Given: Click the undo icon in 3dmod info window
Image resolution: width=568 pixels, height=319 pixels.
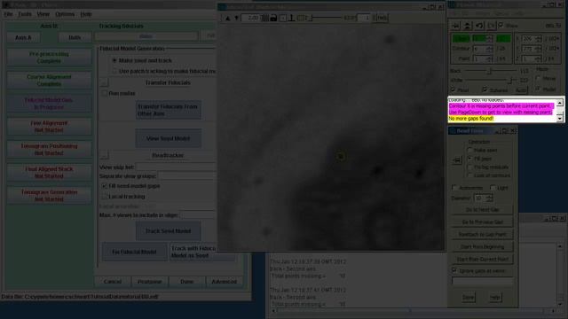Looking at the screenshot, I should (479, 26).
